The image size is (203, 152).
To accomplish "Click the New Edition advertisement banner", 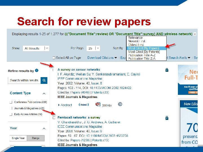I will pyautogui.click(x=189, y=124).
